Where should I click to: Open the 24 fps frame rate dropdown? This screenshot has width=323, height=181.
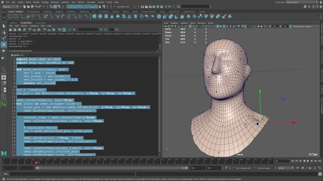coord(286,168)
